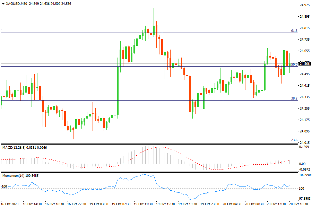Click the 20 Oct 16:30 time label
Viewport: 312px width, 208px height.
click(298, 205)
